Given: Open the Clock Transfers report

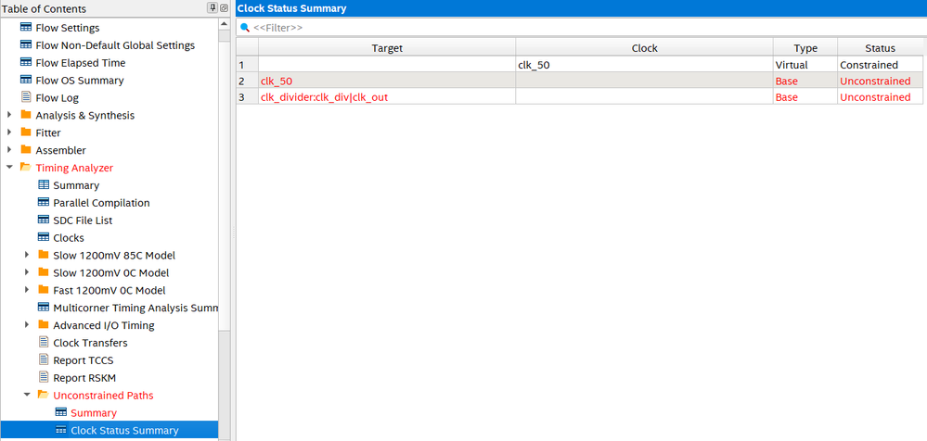Looking at the screenshot, I should click(x=90, y=343).
